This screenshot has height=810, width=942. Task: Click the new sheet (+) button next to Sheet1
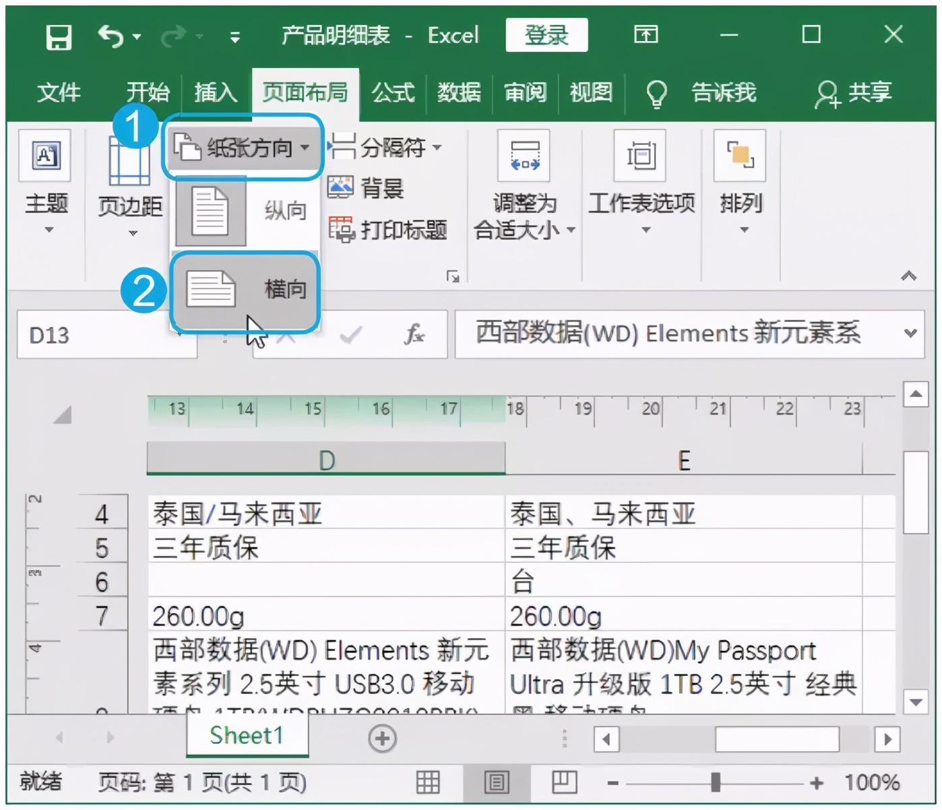pos(382,739)
